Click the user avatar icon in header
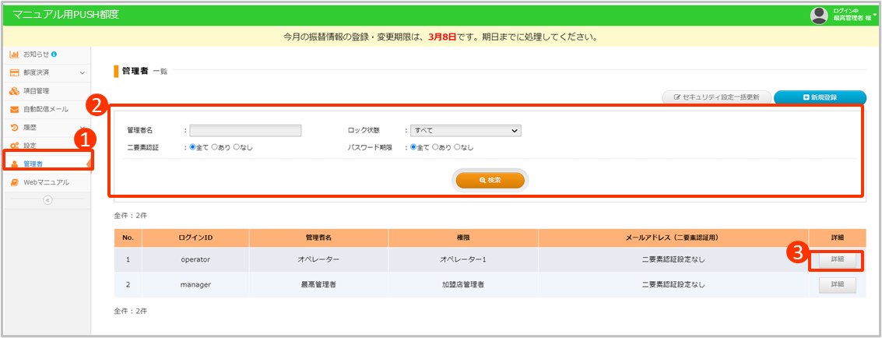The image size is (882, 338). (x=818, y=15)
